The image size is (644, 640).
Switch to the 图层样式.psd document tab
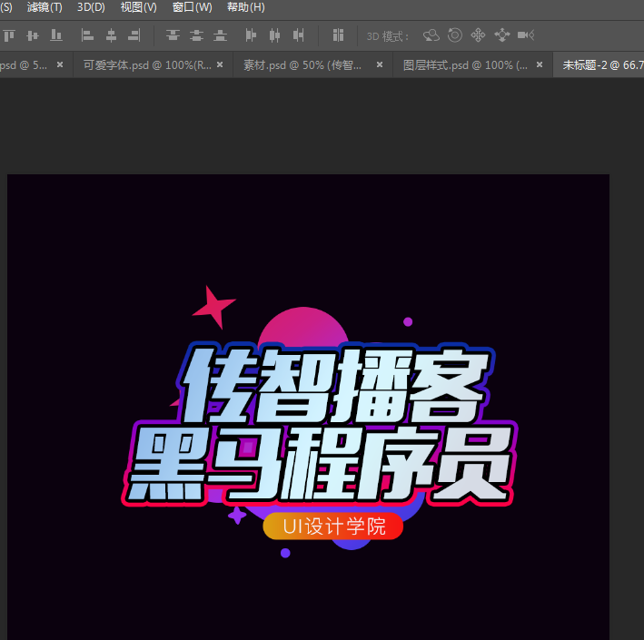tap(464, 65)
